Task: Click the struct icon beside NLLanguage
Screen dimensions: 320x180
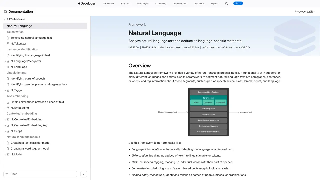Action: pyautogui.click(x=8, y=67)
